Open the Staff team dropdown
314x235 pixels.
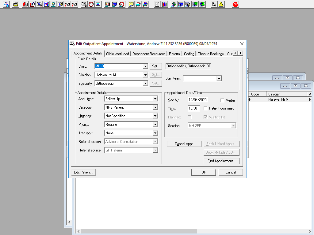(219, 79)
